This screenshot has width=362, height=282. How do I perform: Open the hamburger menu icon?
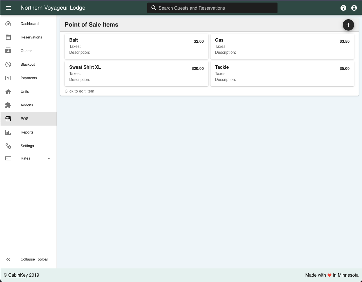(x=8, y=8)
